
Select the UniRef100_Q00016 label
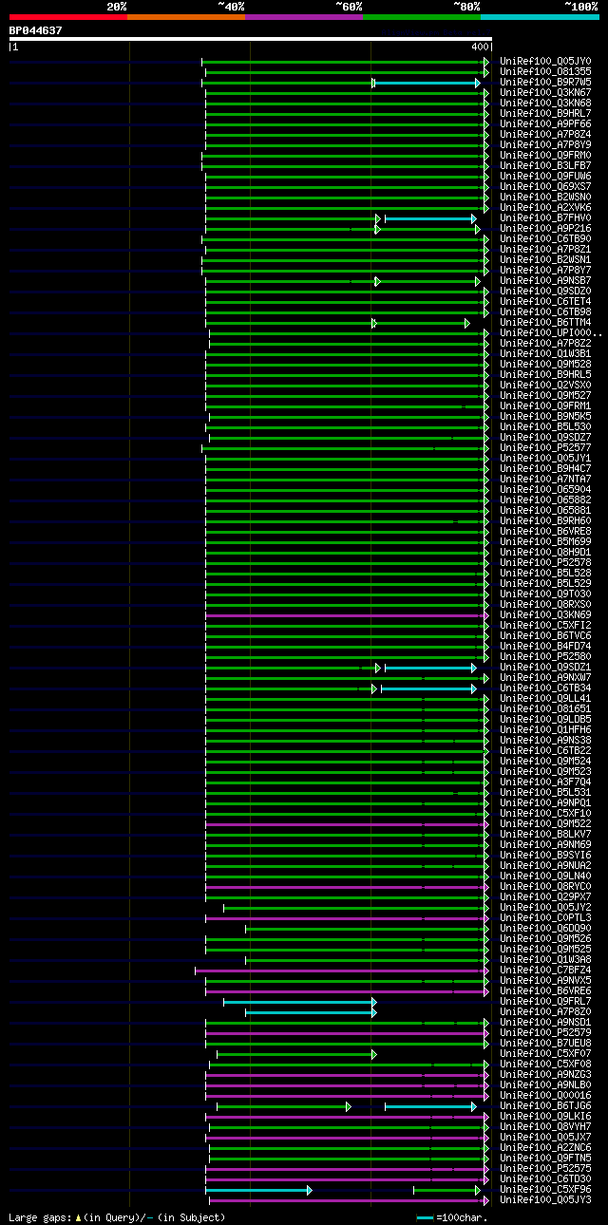[x=545, y=1095]
